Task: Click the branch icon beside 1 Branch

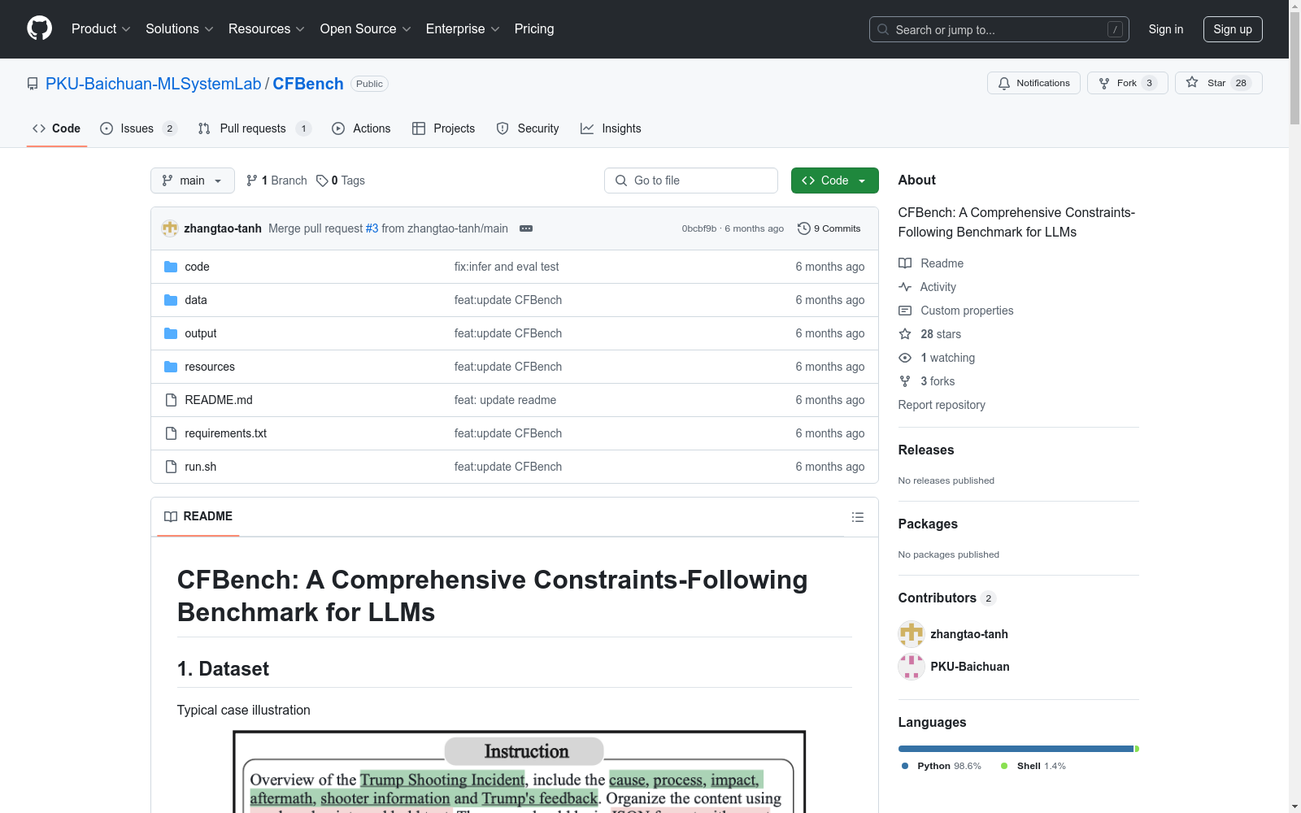Action: (x=252, y=180)
